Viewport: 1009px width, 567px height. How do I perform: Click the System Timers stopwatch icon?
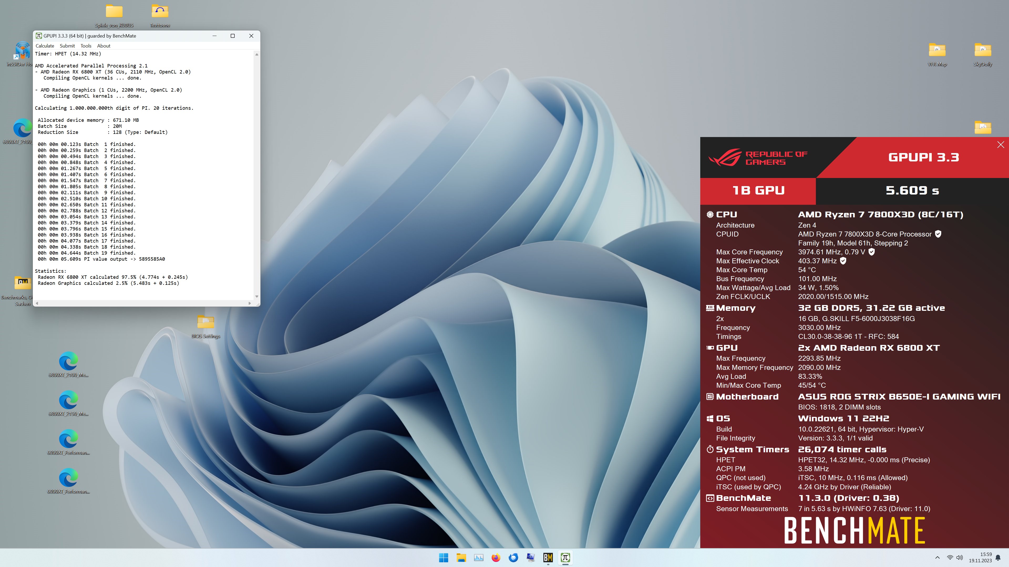coord(710,449)
